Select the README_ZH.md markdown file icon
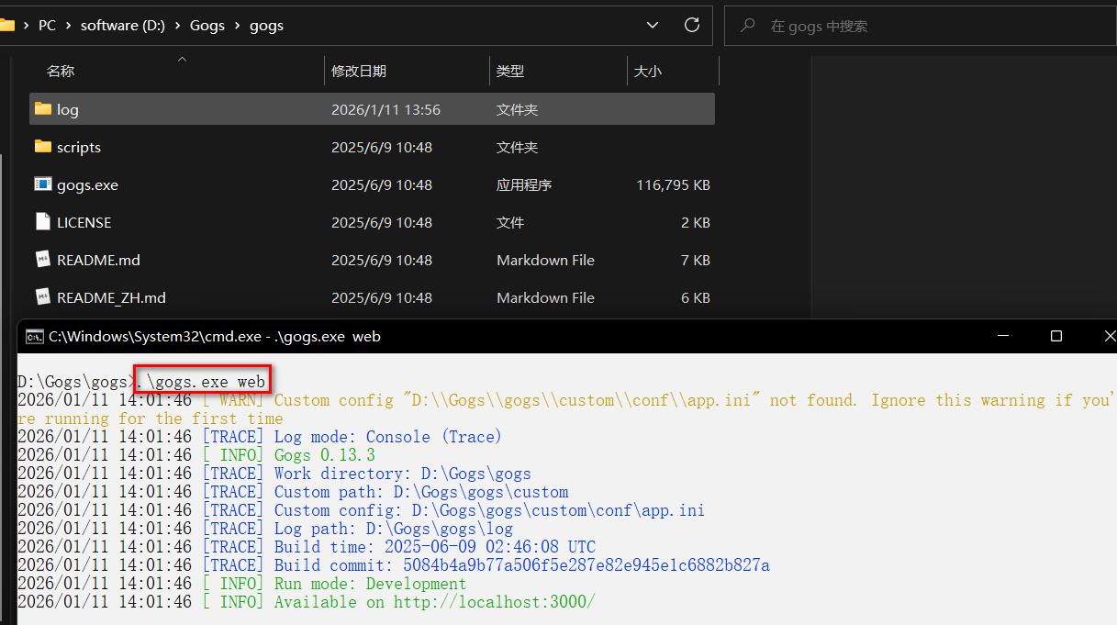Screen dimensions: 1117x625 pos(42,297)
